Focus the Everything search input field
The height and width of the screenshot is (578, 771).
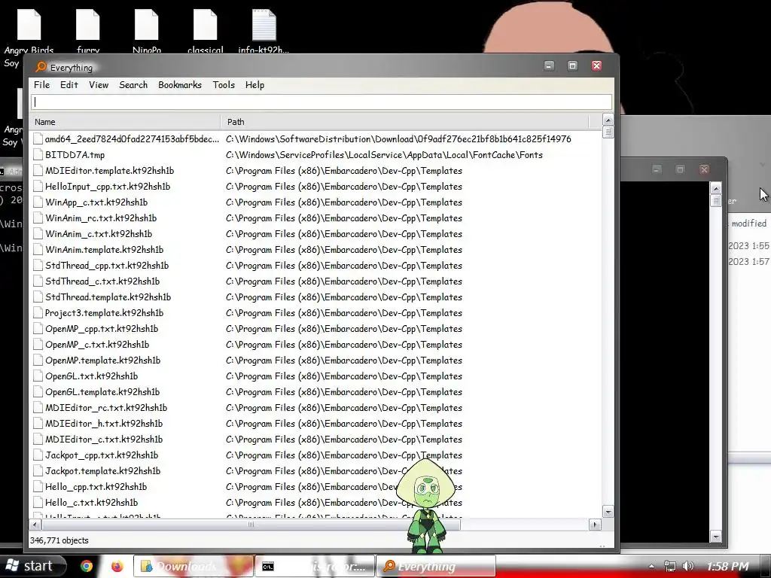click(322, 102)
